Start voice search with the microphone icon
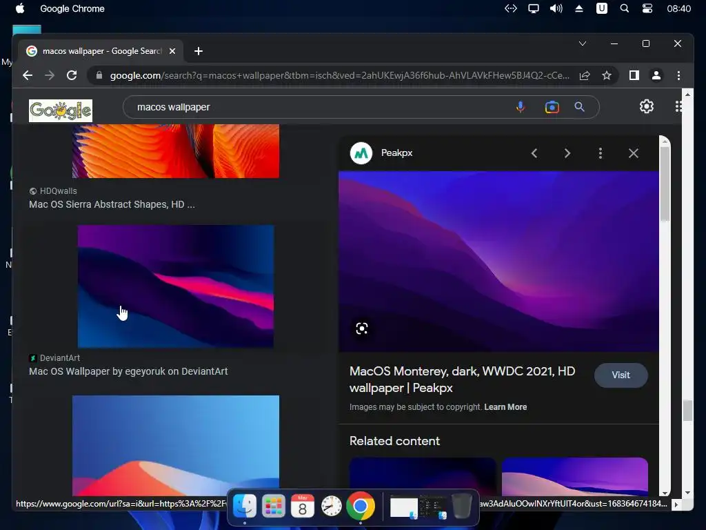This screenshot has height=530, width=706. point(521,107)
